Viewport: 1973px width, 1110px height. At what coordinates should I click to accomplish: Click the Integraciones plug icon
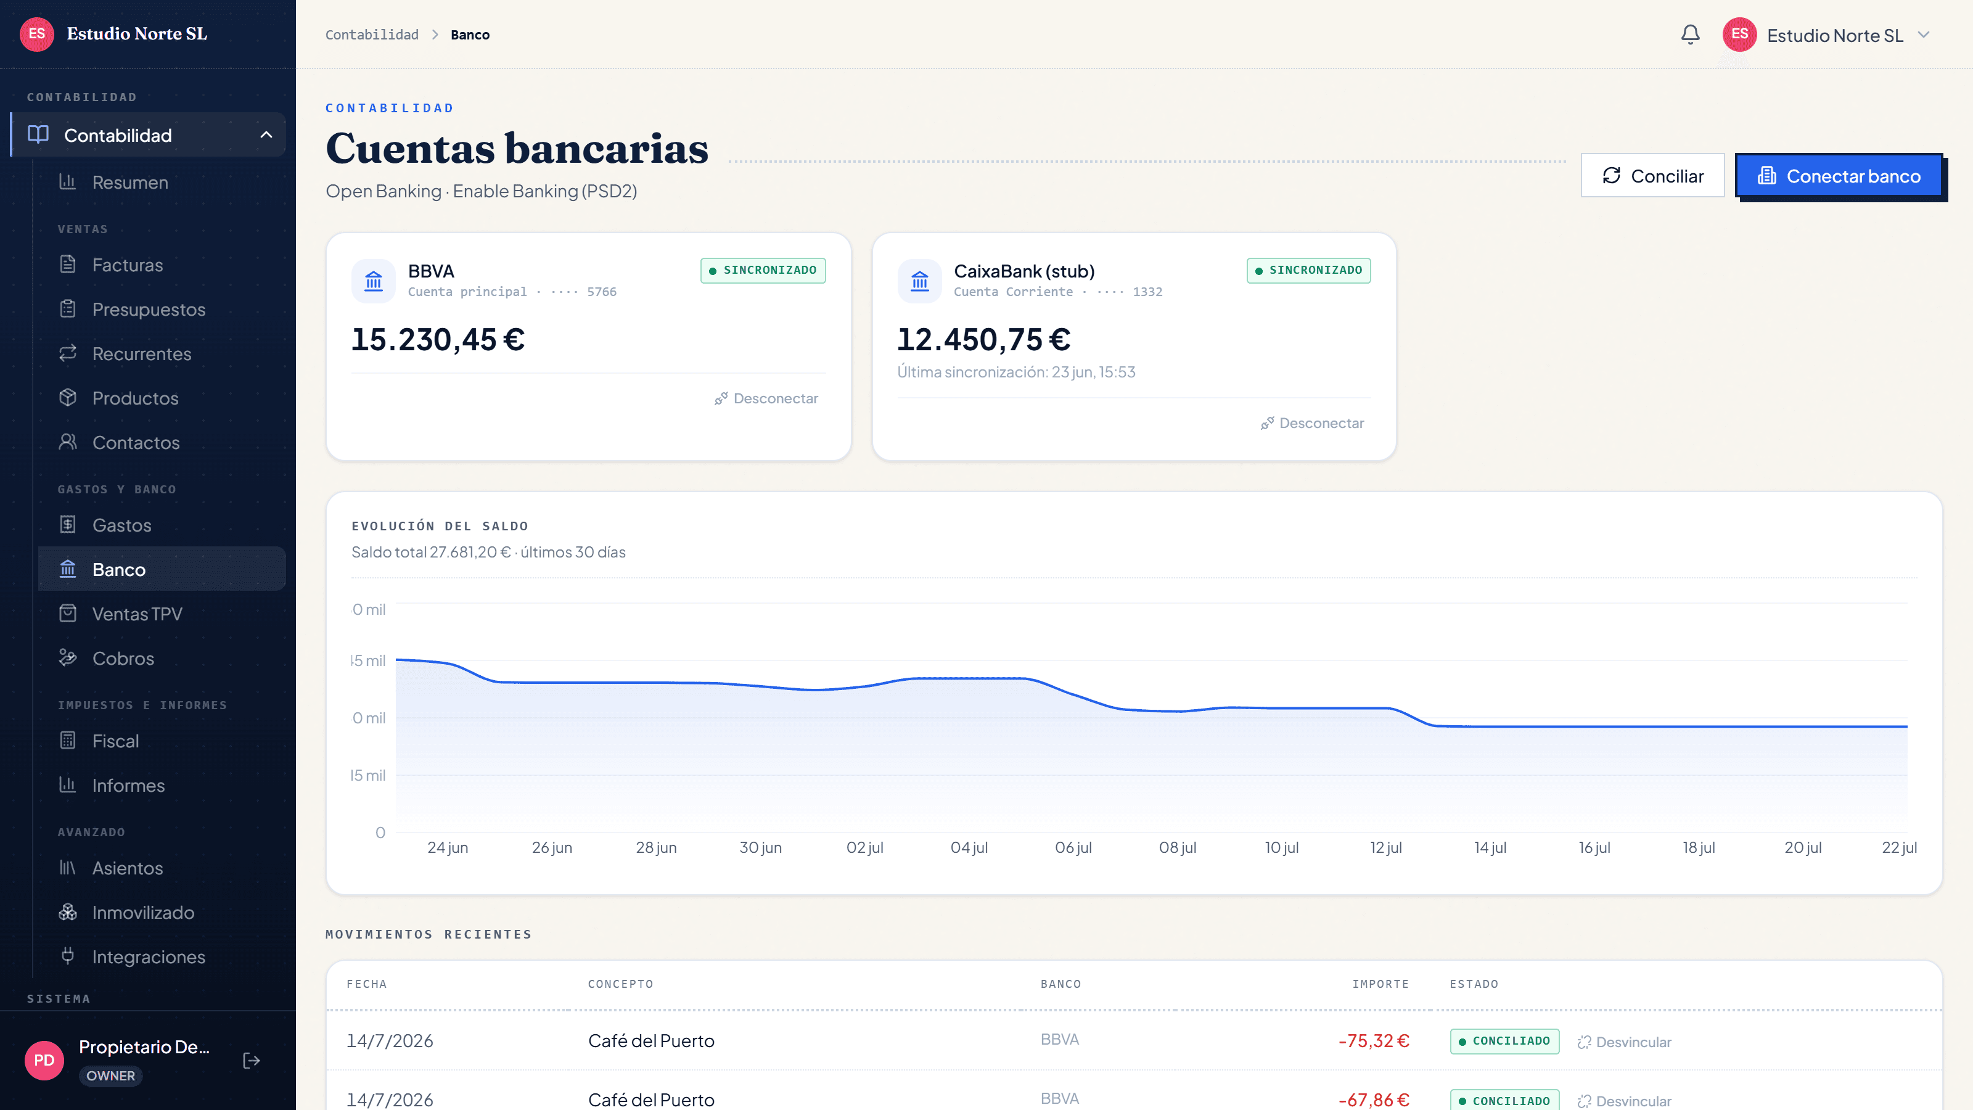tap(67, 956)
